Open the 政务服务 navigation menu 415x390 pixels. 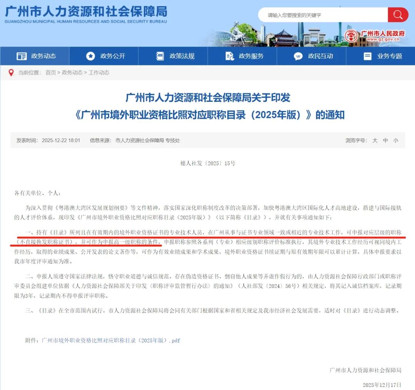click(251, 56)
